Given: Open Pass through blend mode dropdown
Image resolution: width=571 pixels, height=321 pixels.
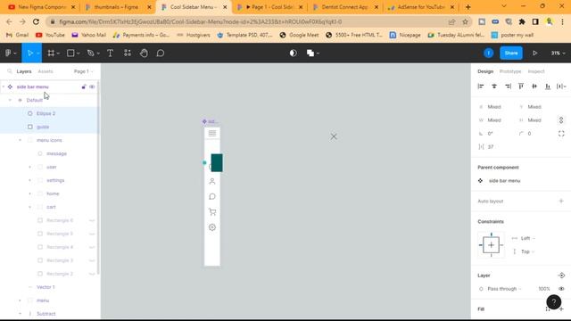Looking at the screenshot, I should pyautogui.click(x=504, y=289).
